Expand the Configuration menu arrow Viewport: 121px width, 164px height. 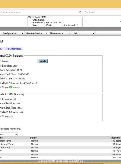[23, 33]
